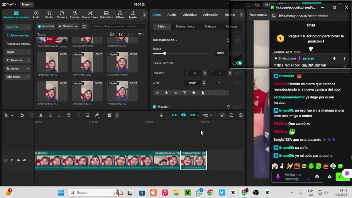
Task: Click the split clip tool
Action: (41, 115)
